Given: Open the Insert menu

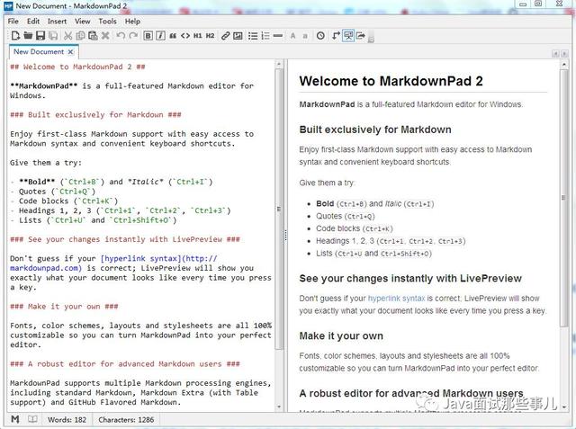Looking at the screenshot, I should coord(58,22).
